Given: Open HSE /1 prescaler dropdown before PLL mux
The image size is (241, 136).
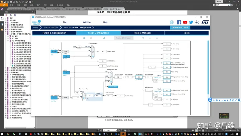Looking at the screenshot, I should tap(76, 98).
